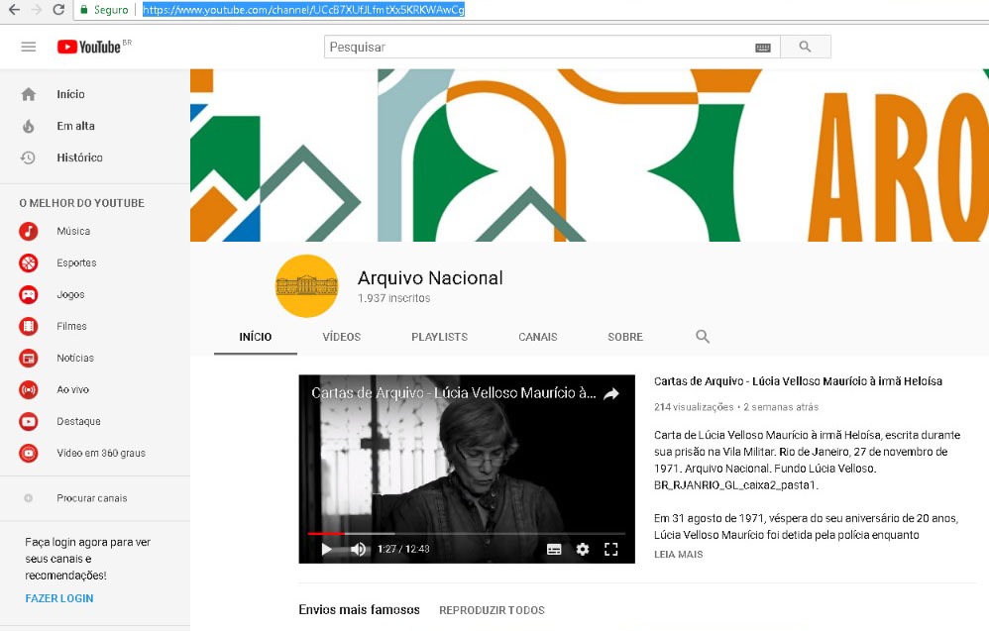989x631 pixels.
Task: Toggle subtitles on the video player
Action: [554, 549]
